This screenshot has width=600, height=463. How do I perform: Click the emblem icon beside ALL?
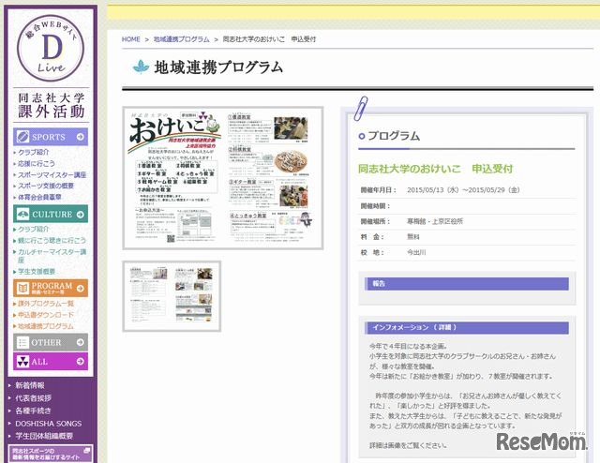[22, 361]
